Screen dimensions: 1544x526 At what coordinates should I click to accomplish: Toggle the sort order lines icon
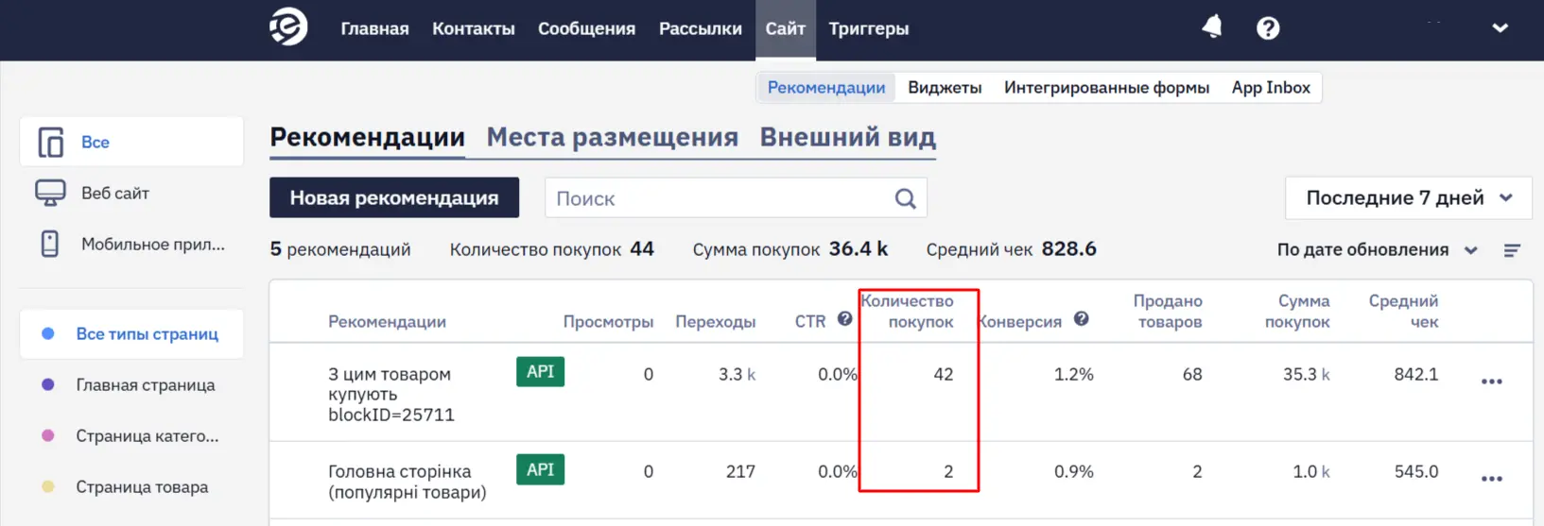[x=1512, y=250]
